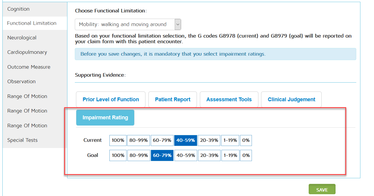Set Goal impairment rating to 0%

click(x=246, y=155)
